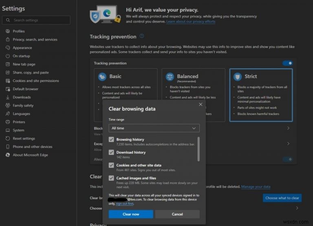Click the Languages icon

(8, 114)
